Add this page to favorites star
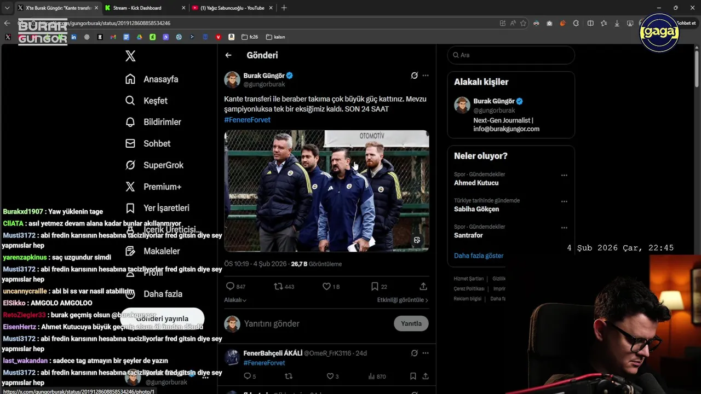The width and height of the screenshot is (701, 394). point(523,23)
